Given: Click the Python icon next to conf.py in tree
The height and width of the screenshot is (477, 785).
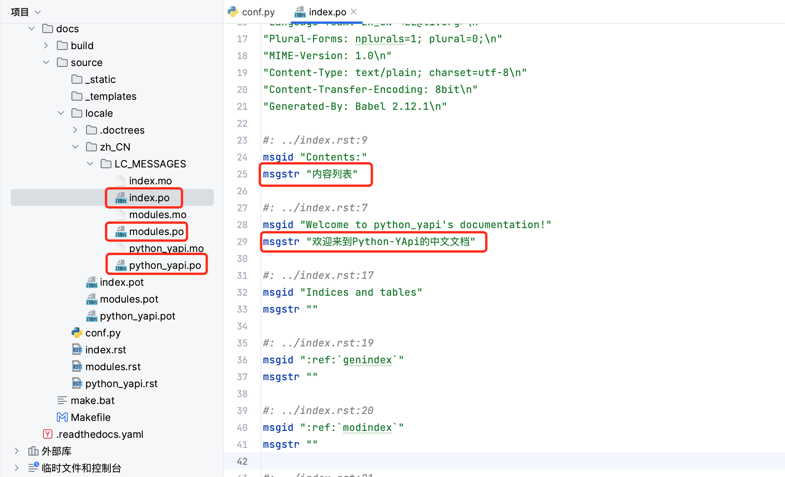Looking at the screenshot, I should pyautogui.click(x=77, y=333).
